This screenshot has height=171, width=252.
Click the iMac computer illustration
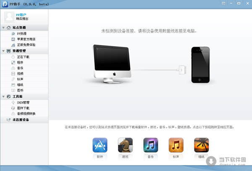point(112,64)
